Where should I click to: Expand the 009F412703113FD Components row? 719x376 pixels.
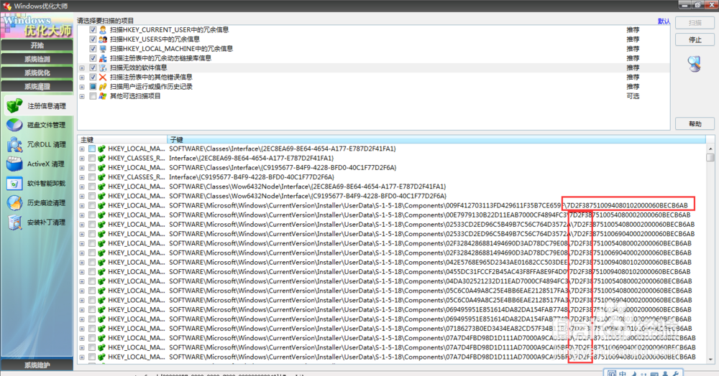coord(82,205)
